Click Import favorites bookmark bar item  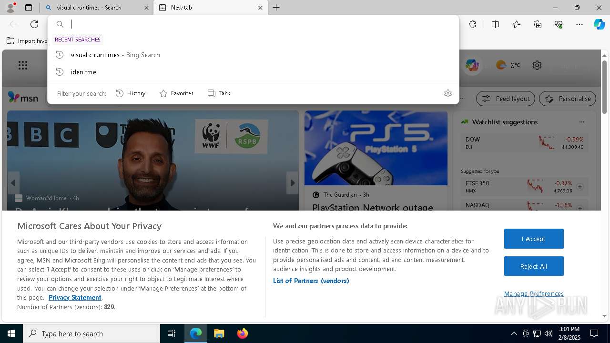(x=27, y=40)
